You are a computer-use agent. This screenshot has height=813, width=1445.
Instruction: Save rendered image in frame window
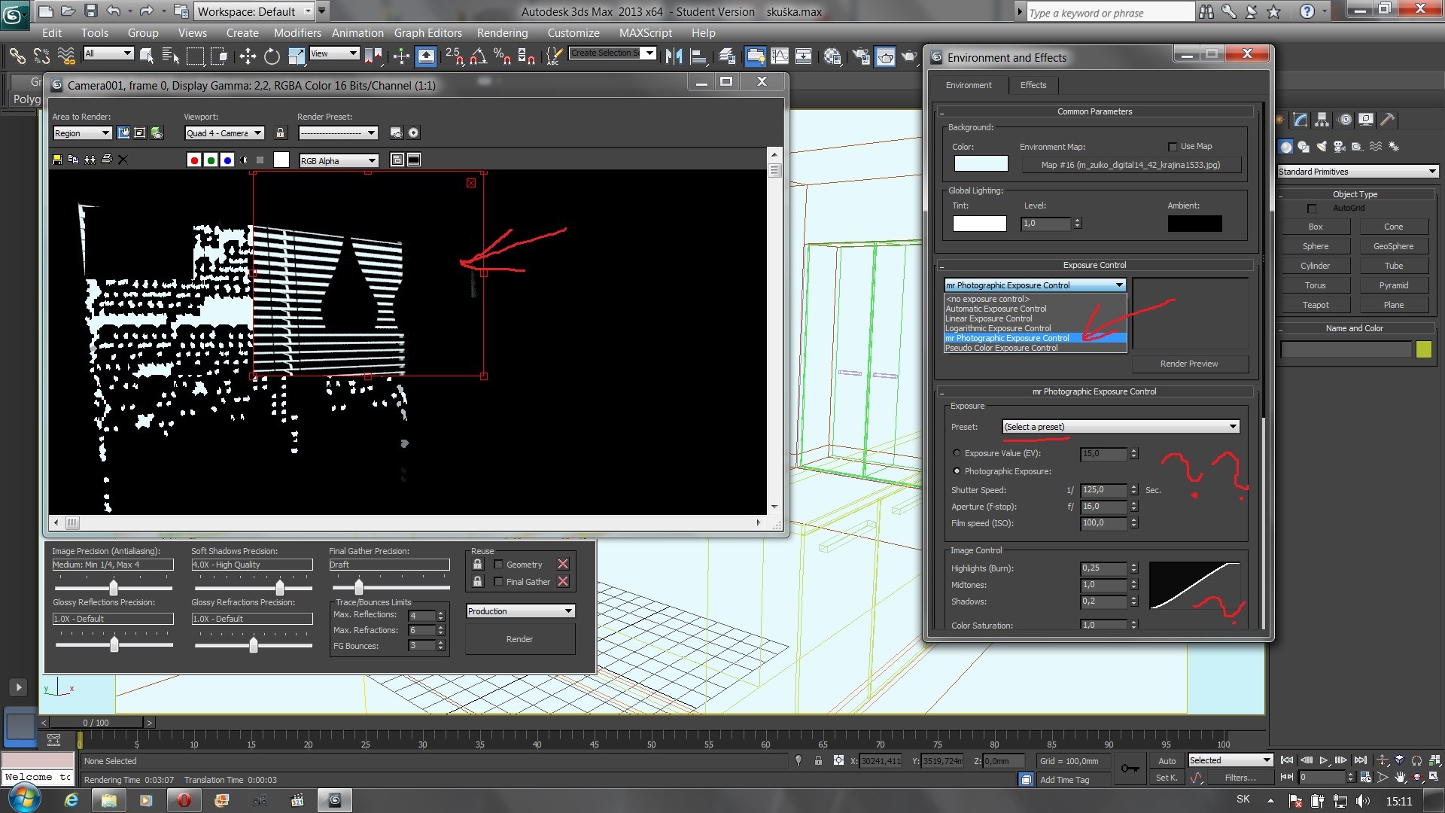(56, 160)
